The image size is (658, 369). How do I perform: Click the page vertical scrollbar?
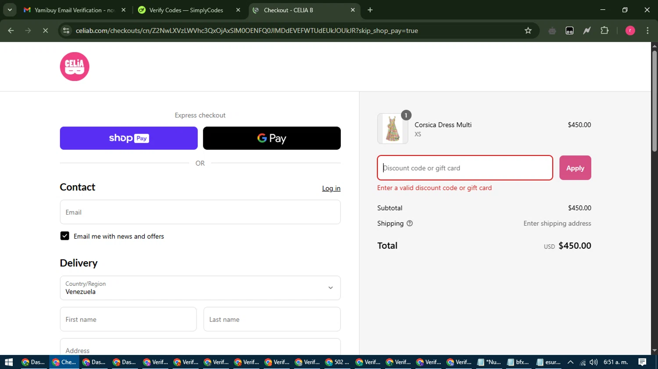click(x=654, y=101)
